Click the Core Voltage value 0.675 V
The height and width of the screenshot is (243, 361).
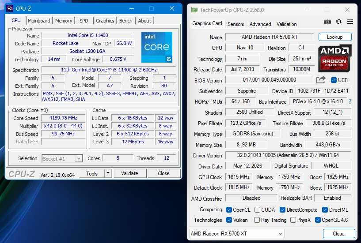click(118, 59)
